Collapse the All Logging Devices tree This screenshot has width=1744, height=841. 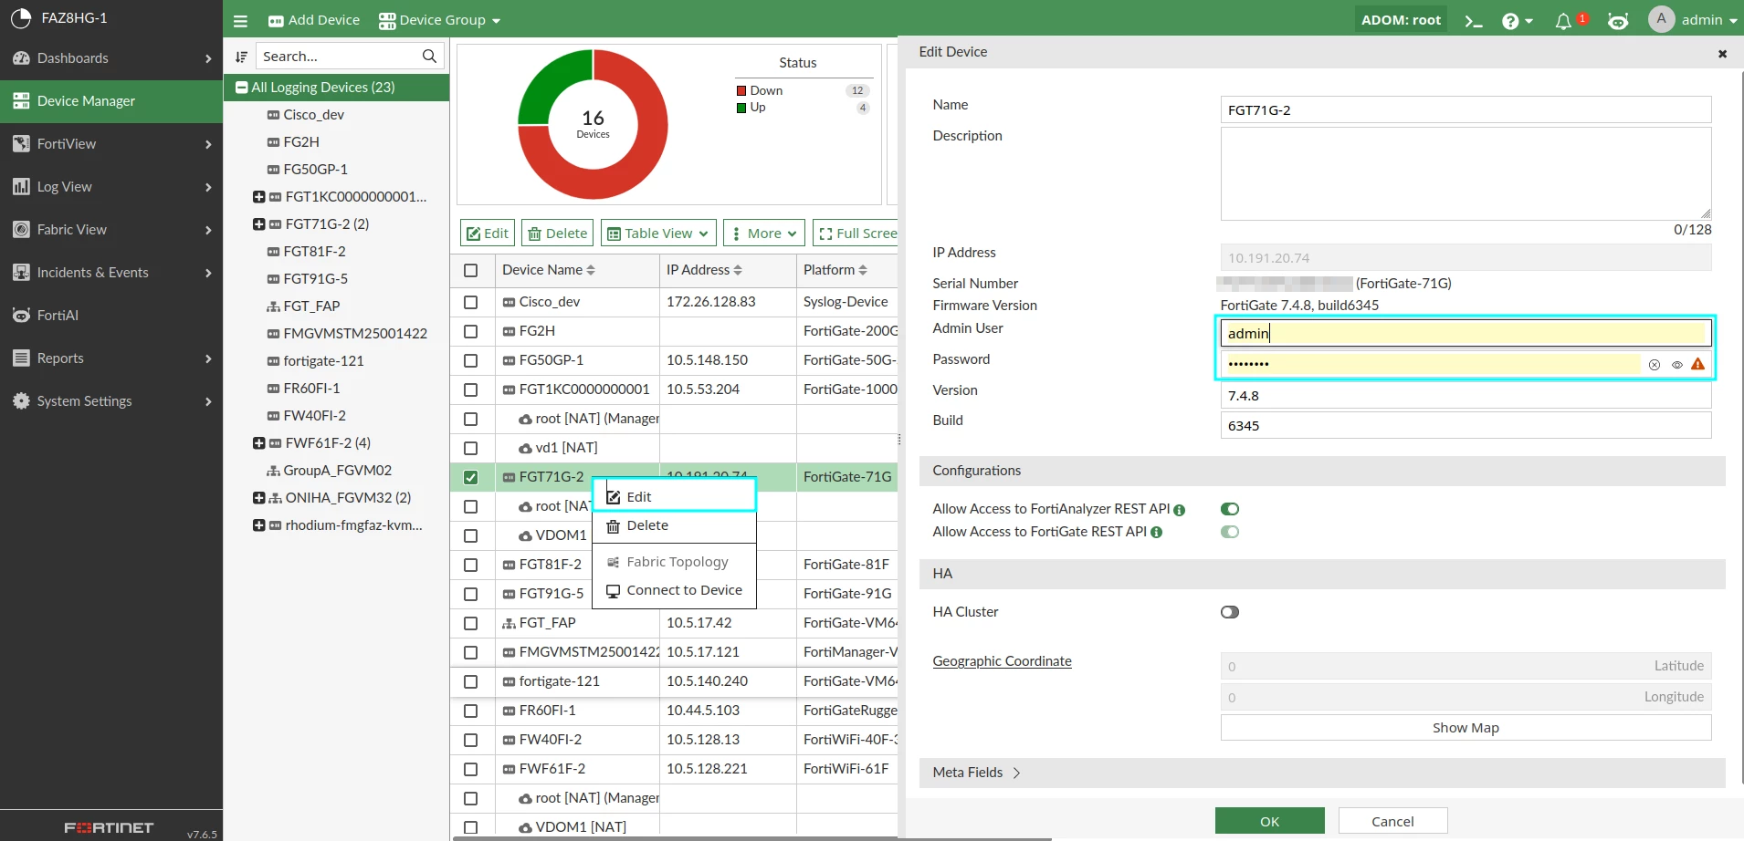[x=242, y=88]
